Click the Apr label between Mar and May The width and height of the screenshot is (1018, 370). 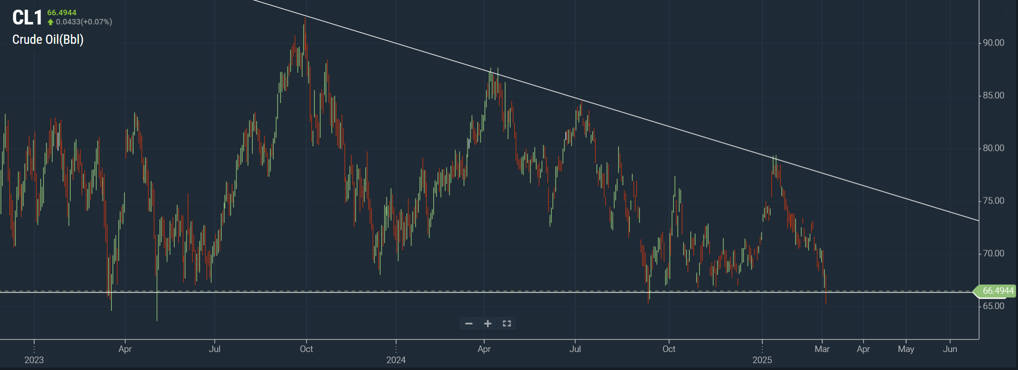click(864, 349)
